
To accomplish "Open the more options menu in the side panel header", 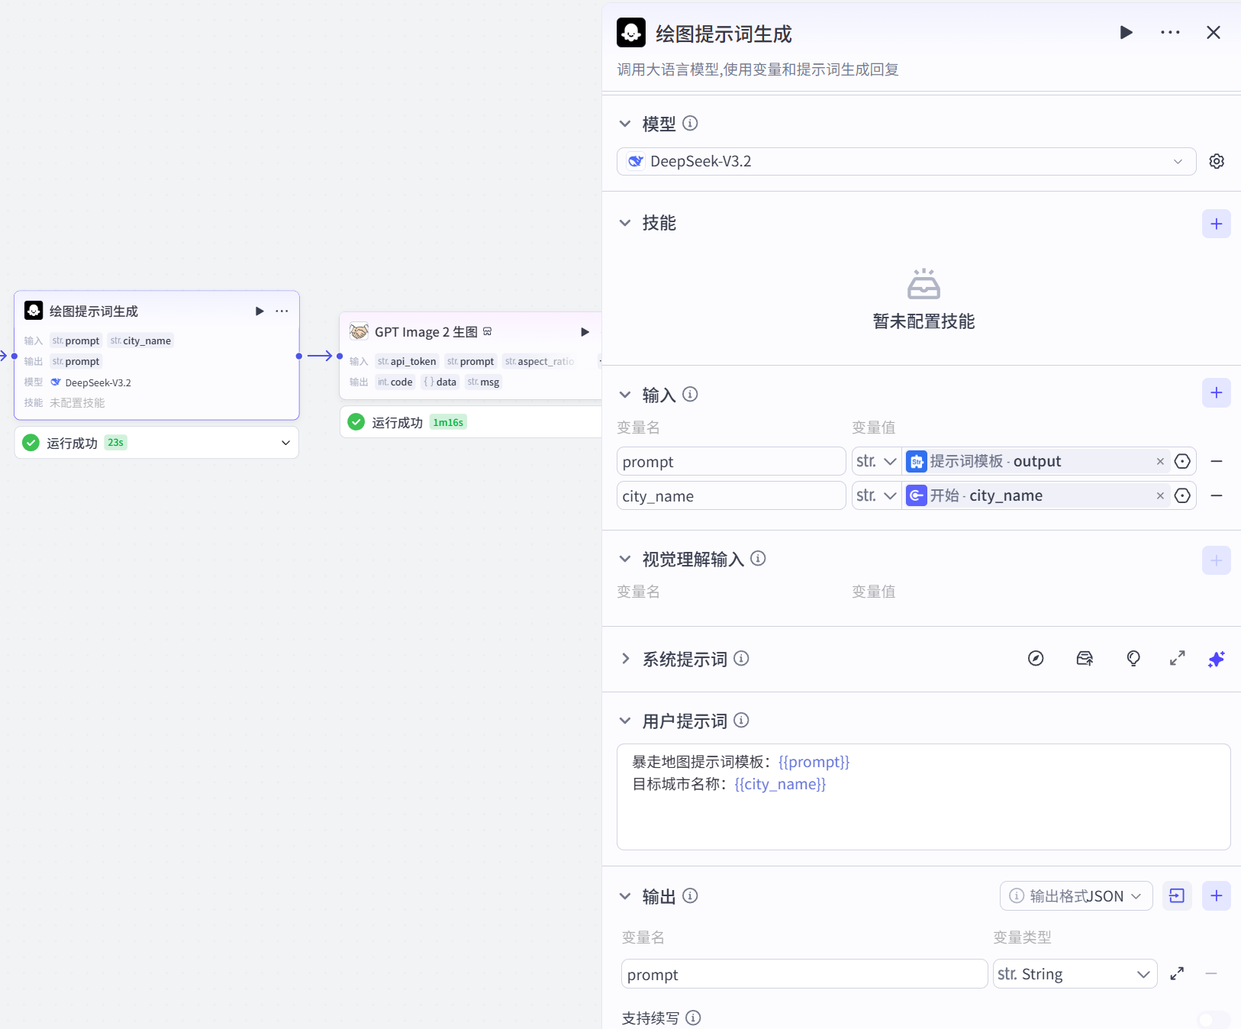I will 1170,33.
